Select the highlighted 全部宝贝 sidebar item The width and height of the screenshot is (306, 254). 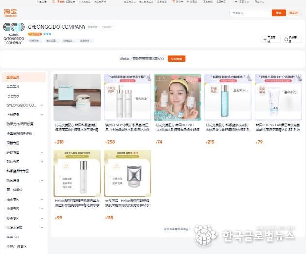pos(24,77)
